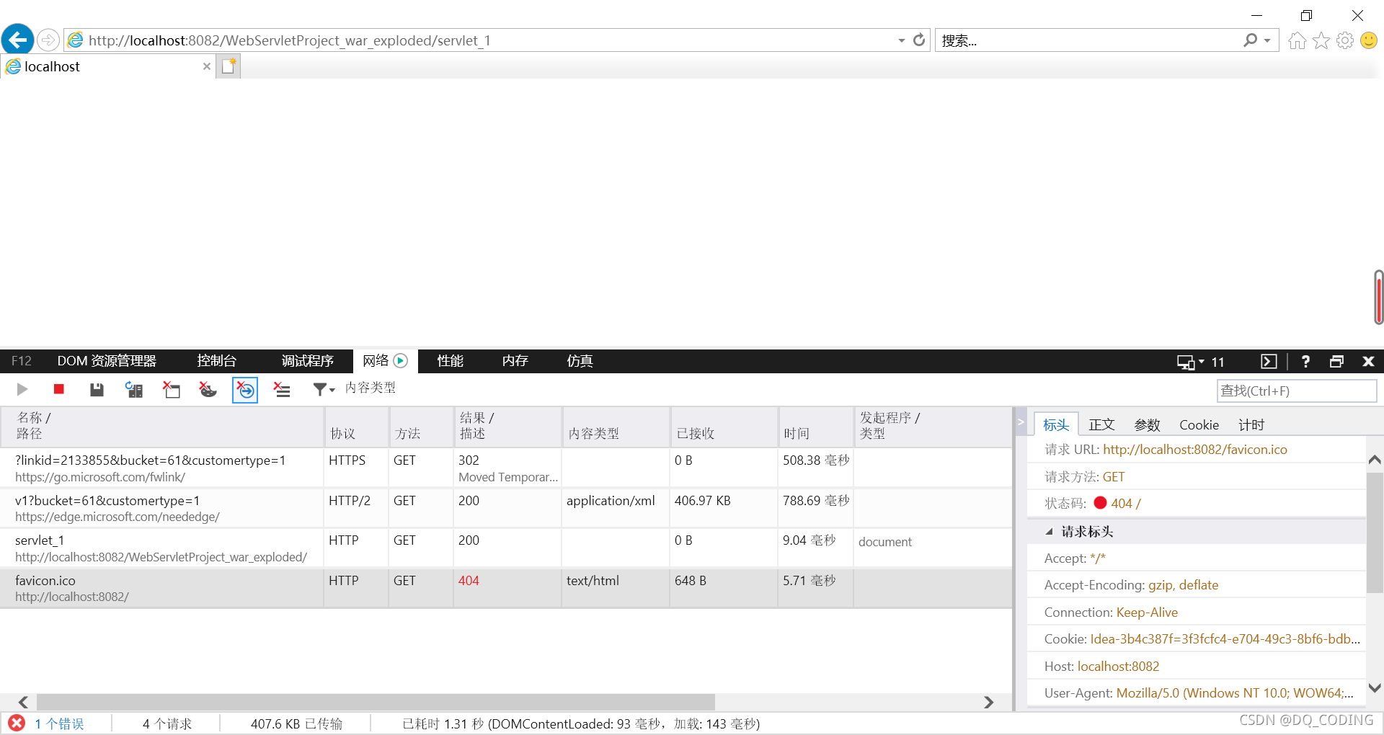Click the 搜索 search box
1384x735 pixels.
1088,40
